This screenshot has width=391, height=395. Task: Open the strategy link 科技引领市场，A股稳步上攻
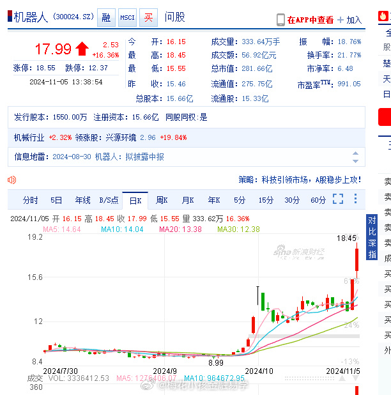pos(311,180)
